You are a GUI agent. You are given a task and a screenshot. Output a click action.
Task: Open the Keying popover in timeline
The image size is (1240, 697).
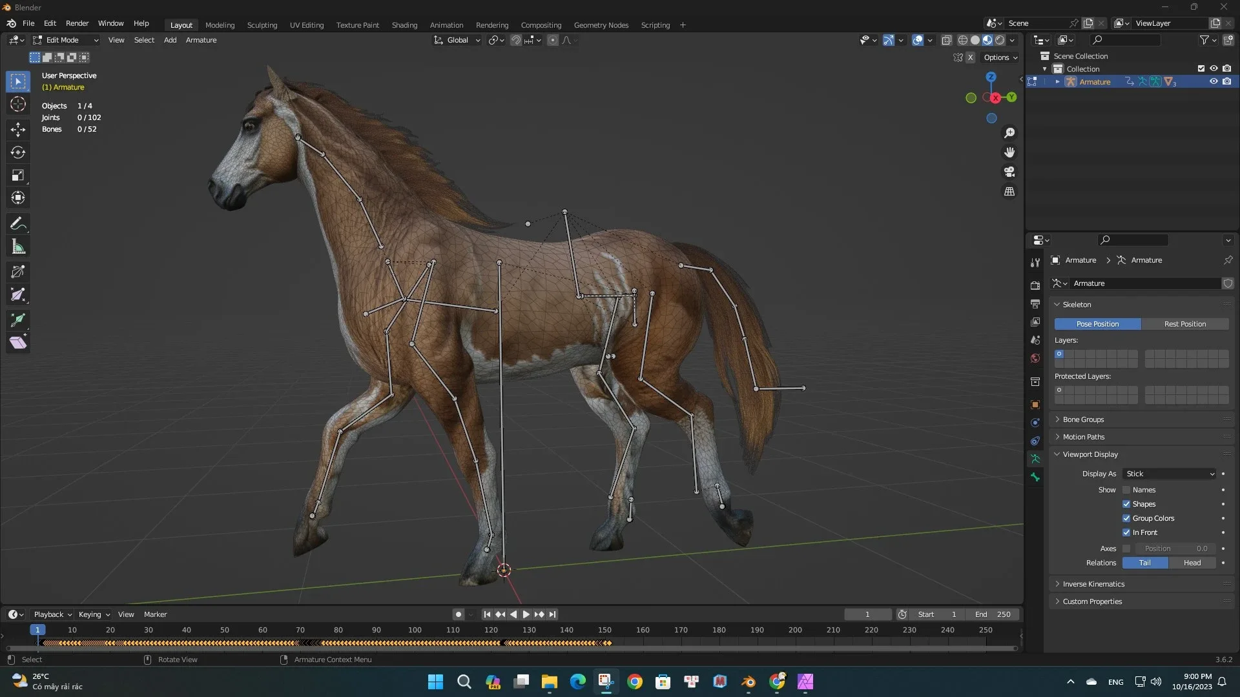[x=94, y=614]
